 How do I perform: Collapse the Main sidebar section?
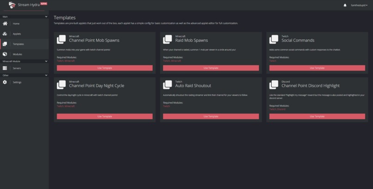coord(46,17)
